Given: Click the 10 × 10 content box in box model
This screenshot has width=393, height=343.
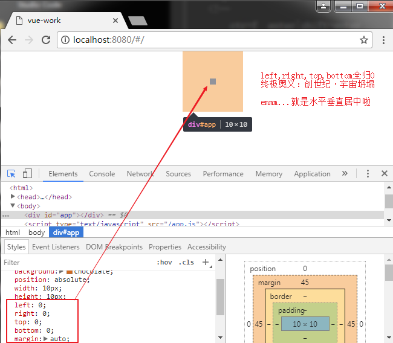Looking at the screenshot, I should (305, 324).
